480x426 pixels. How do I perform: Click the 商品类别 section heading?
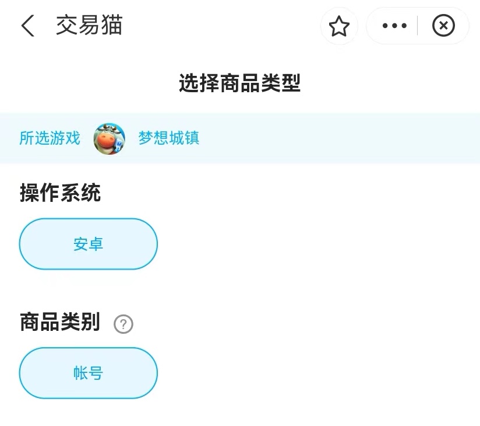[60, 322]
